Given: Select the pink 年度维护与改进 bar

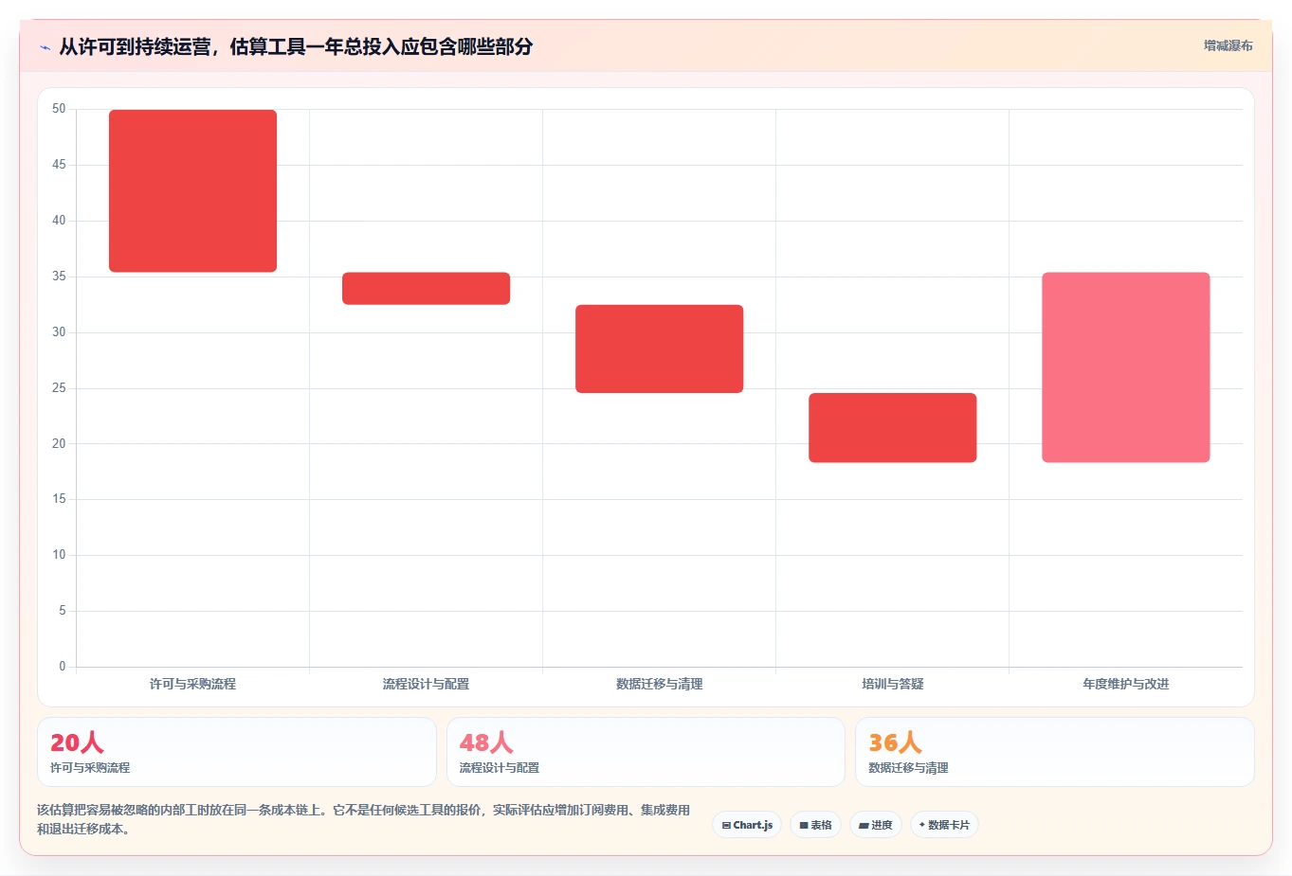Looking at the screenshot, I should click(x=1125, y=367).
